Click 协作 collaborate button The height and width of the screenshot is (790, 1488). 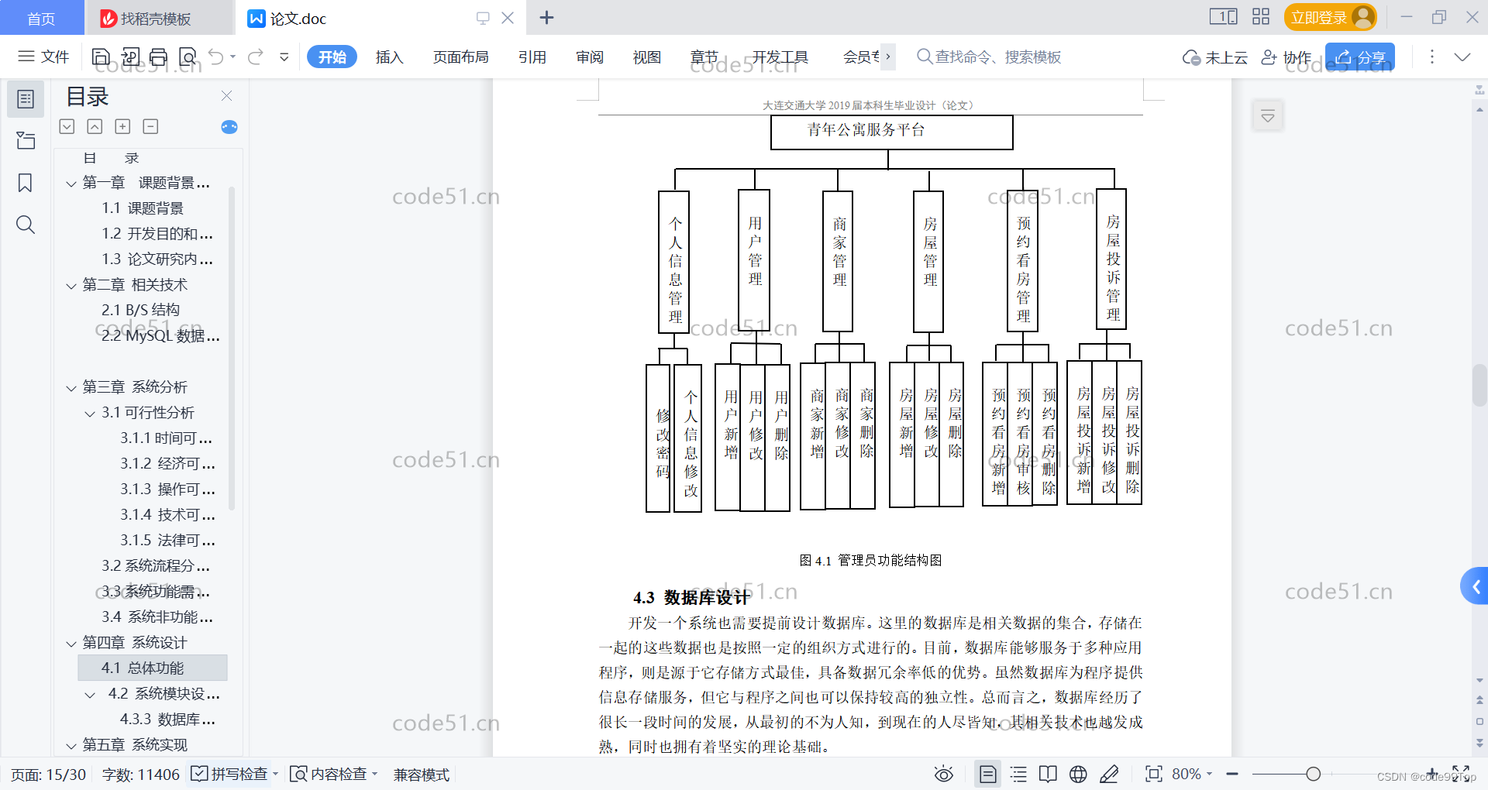[x=1286, y=57]
